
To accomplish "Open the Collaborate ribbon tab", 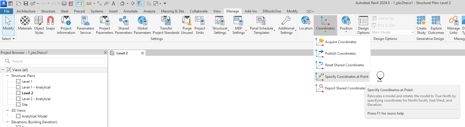I will (x=199, y=11).
